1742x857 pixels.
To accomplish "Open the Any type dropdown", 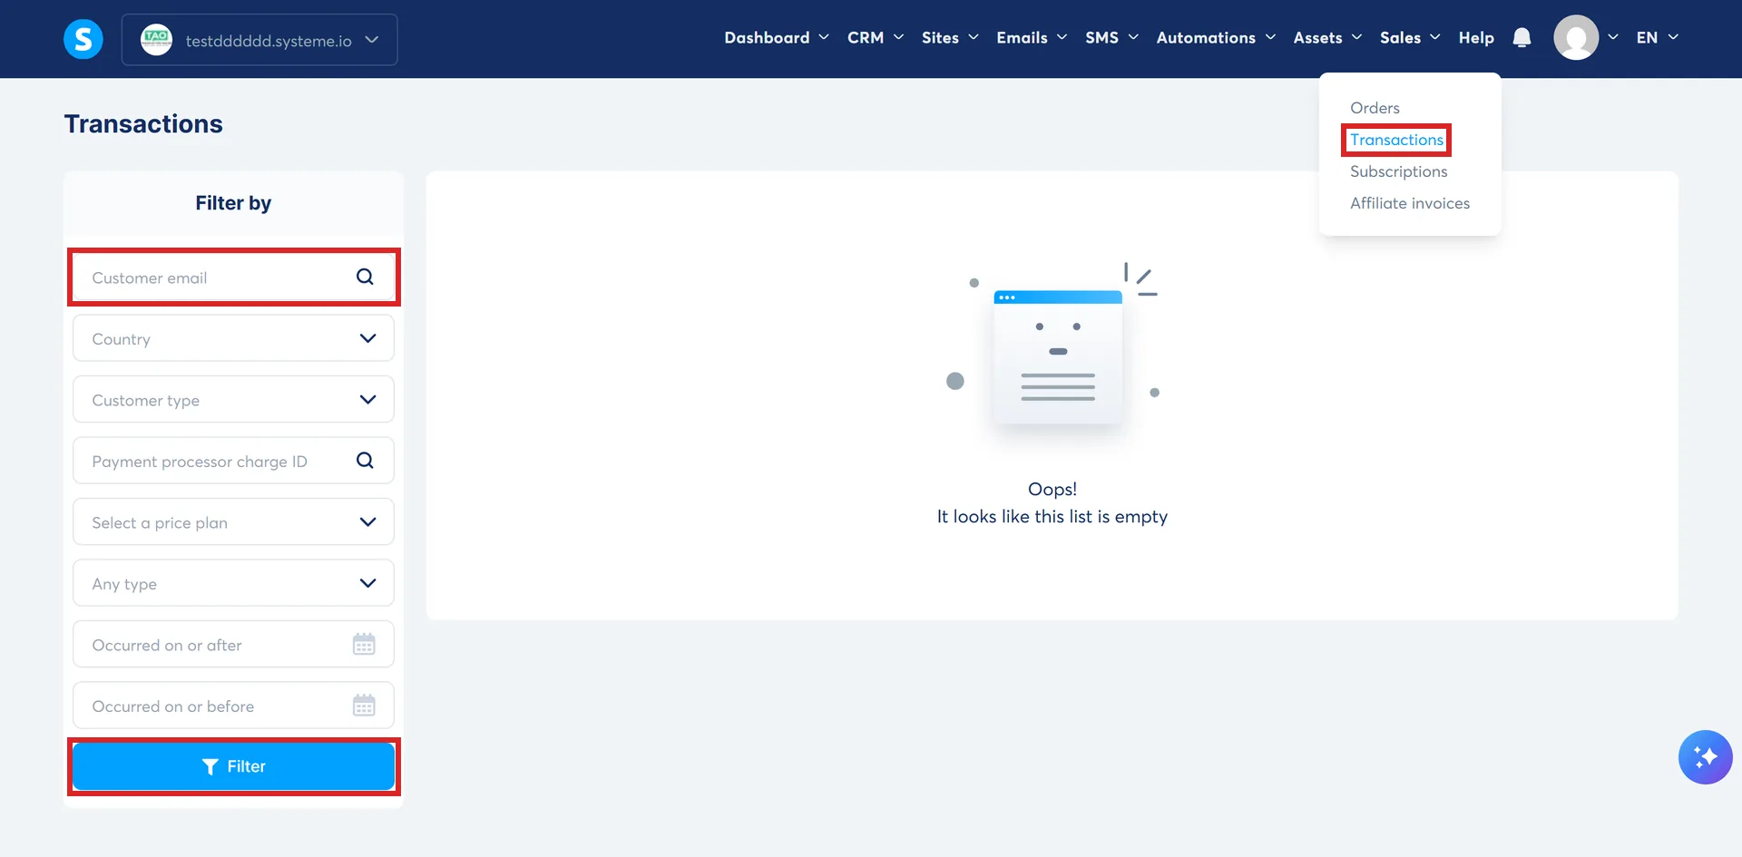I will 233,583.
